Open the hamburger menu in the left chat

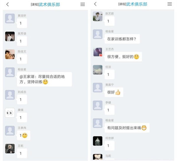(83, 4)
